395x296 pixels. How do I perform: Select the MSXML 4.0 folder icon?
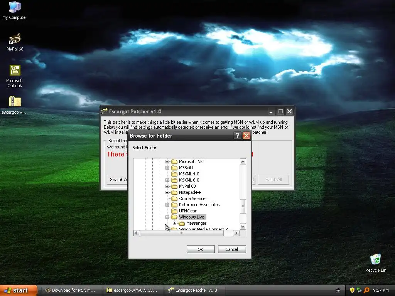(x=174, y=174)
